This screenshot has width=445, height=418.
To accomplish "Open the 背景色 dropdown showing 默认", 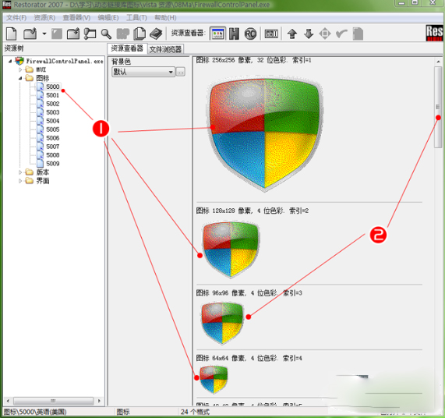I will tap(143, 72).
